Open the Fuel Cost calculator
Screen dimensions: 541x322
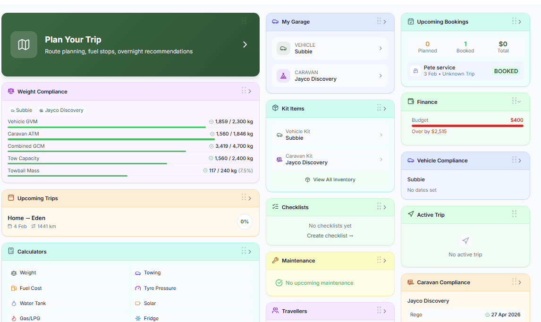click(30, 288)
